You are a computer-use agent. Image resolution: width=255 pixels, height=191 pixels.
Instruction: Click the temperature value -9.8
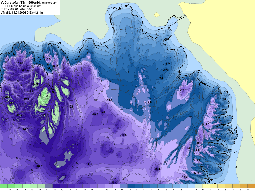coord(161,78)
